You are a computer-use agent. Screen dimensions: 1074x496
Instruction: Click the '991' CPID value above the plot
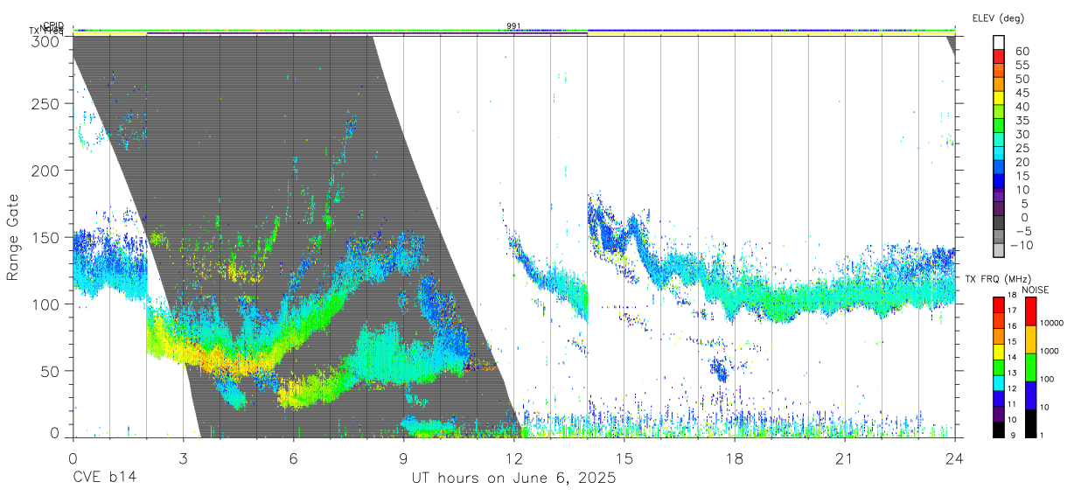(x=513, y=26)
